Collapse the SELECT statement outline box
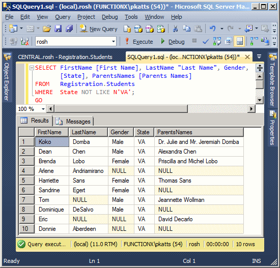 tap(32, 68)
